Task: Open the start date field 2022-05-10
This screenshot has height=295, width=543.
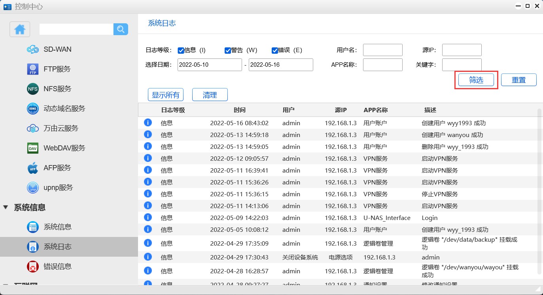Action: point(210,65)
